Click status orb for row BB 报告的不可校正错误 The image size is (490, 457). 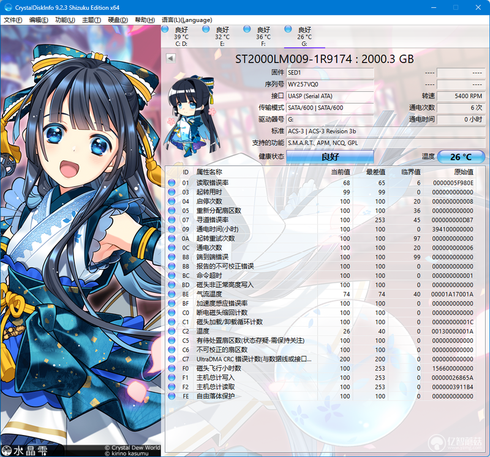171,266
